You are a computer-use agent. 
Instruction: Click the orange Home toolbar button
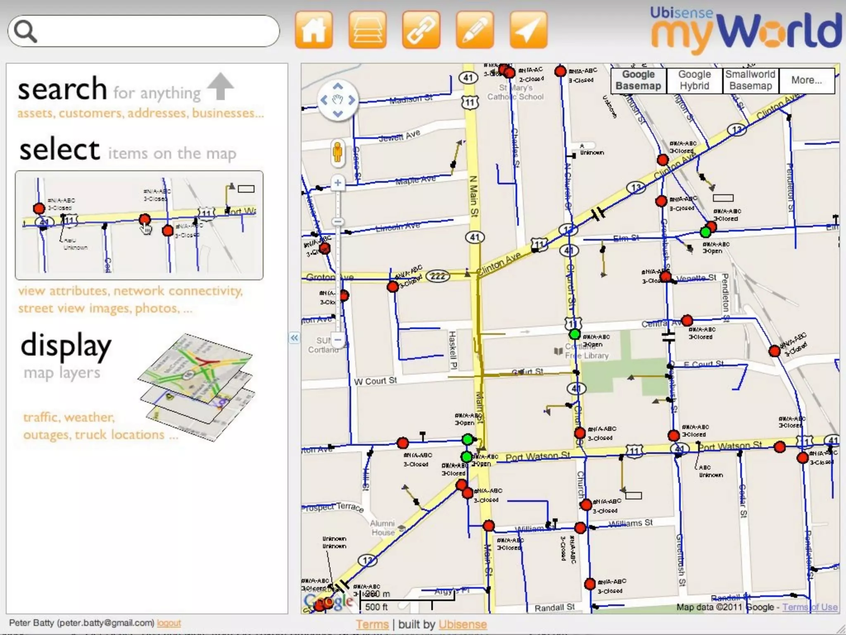(314, 30)
